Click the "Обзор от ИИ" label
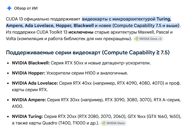 click(x=26, y=8)
